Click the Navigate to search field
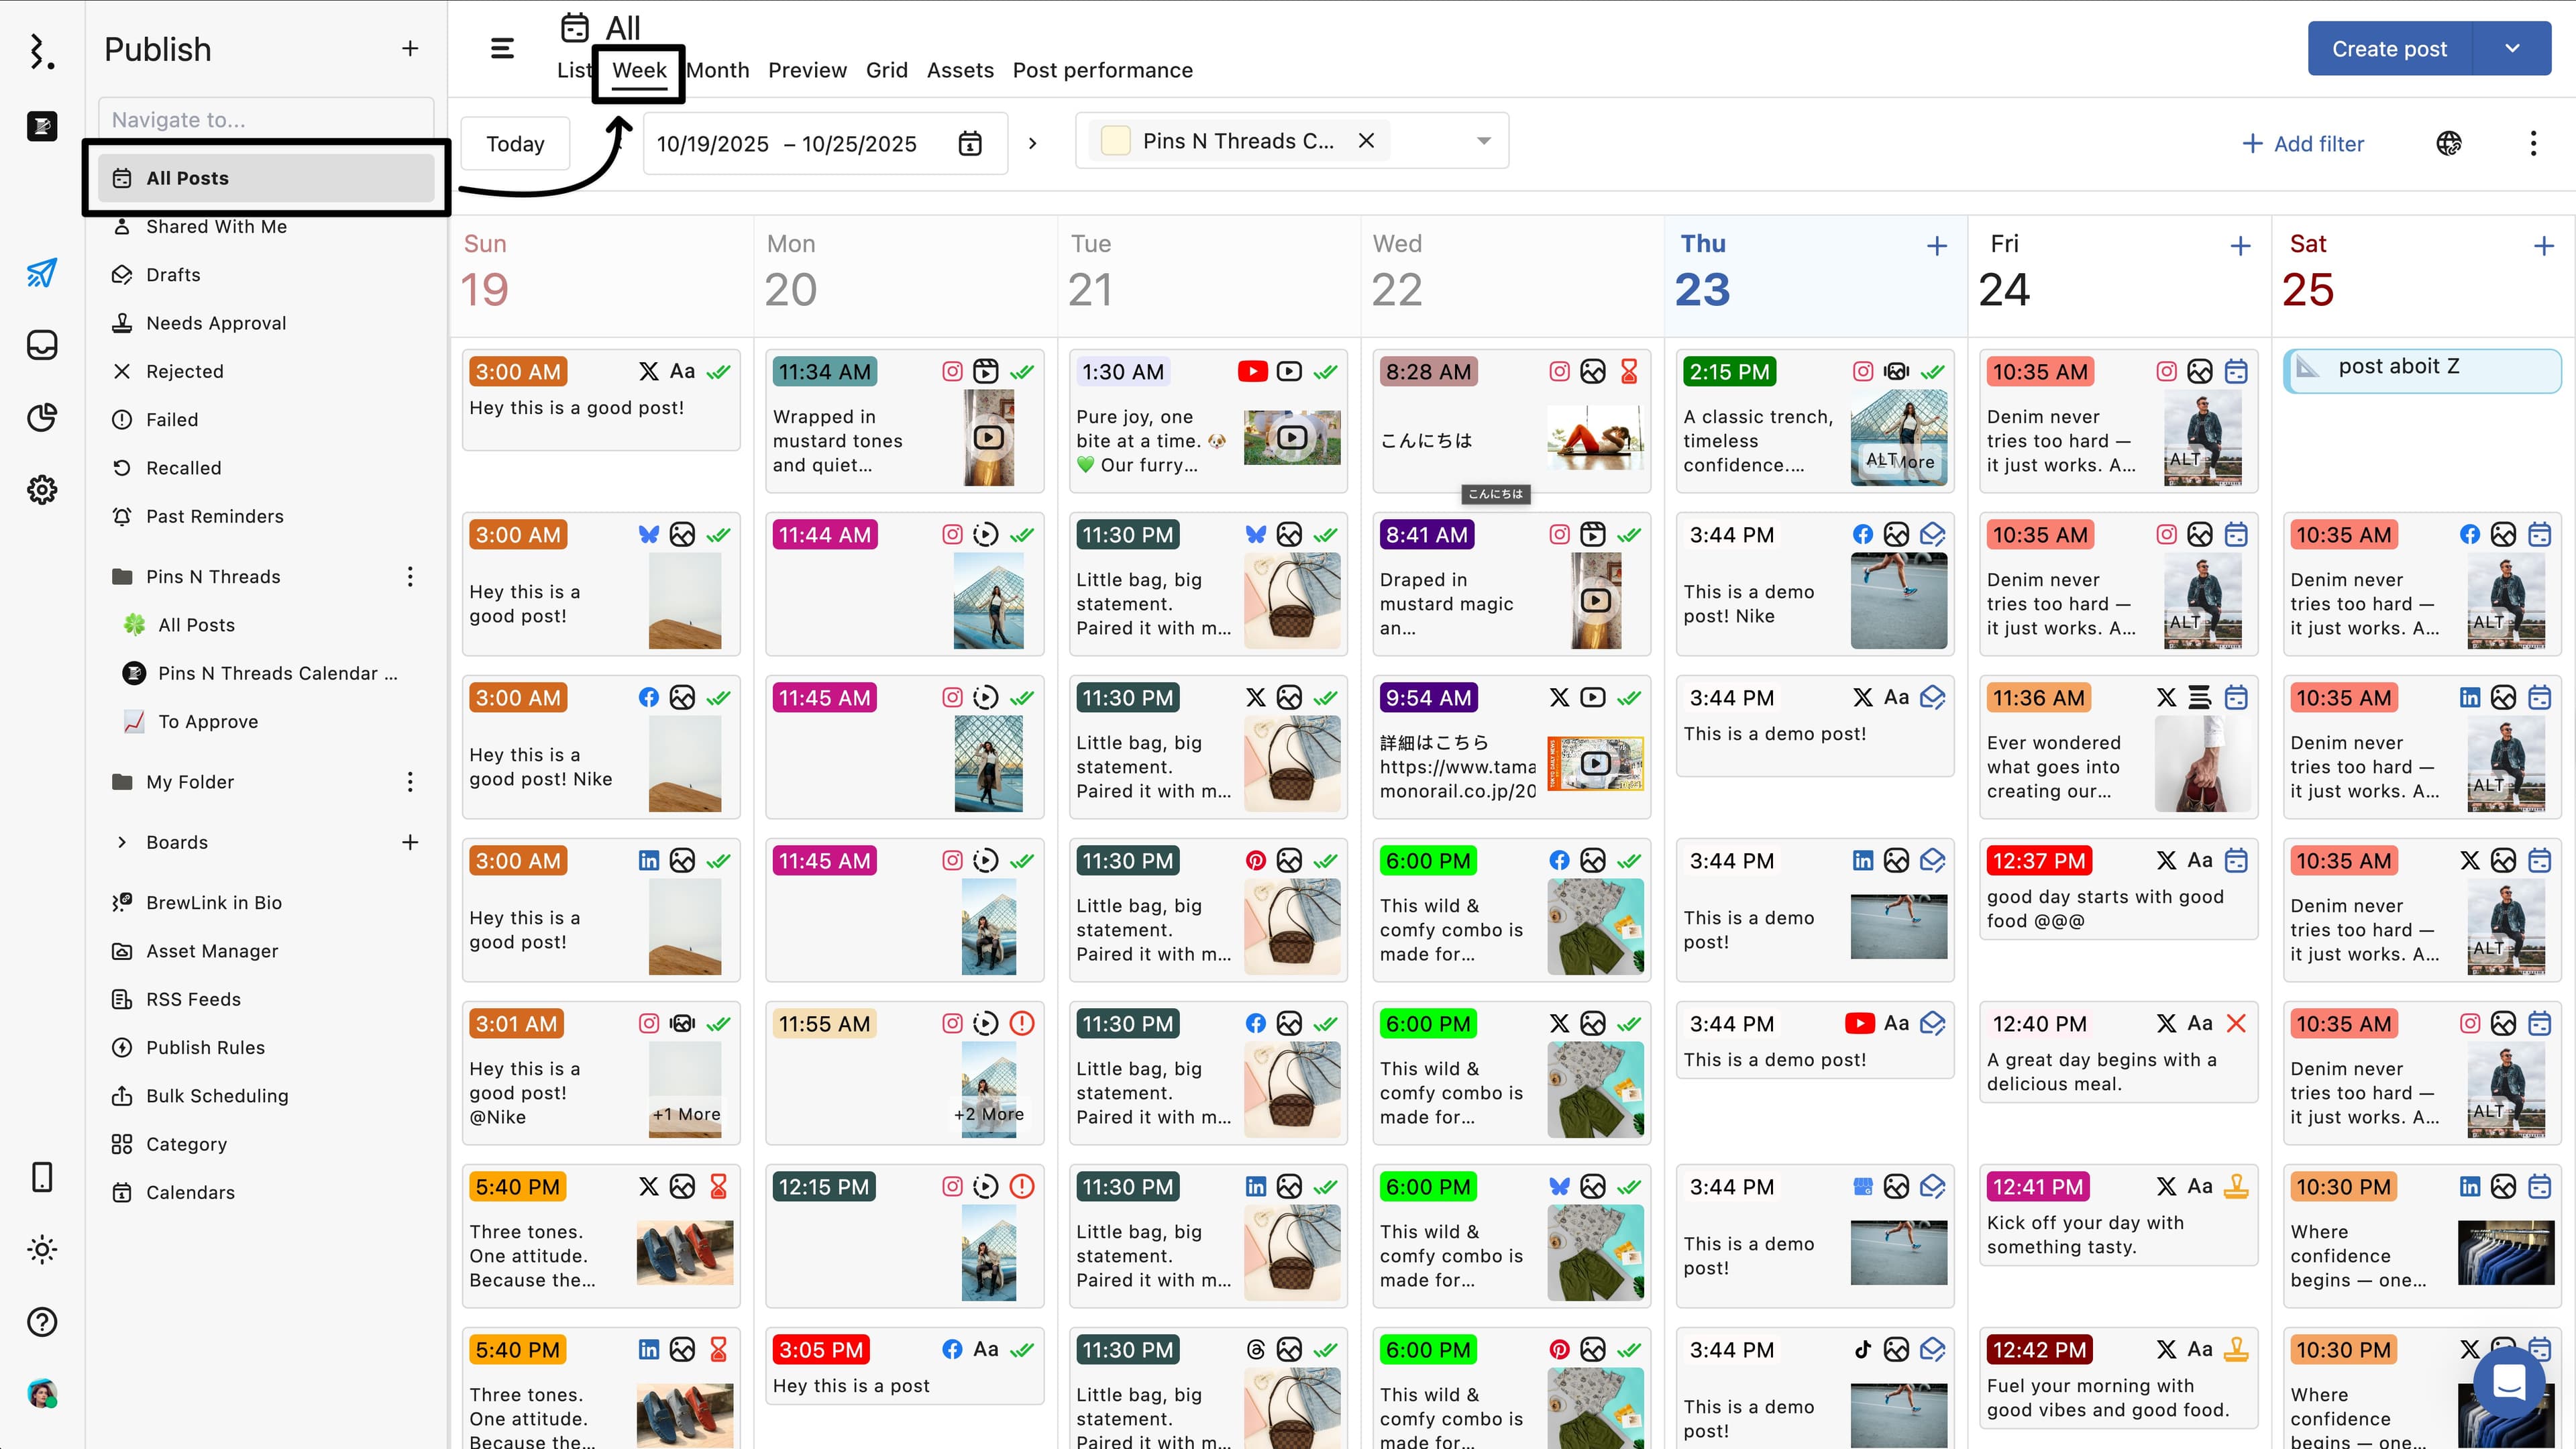This screenshot has height=1449, width=2576. point(266,120)
